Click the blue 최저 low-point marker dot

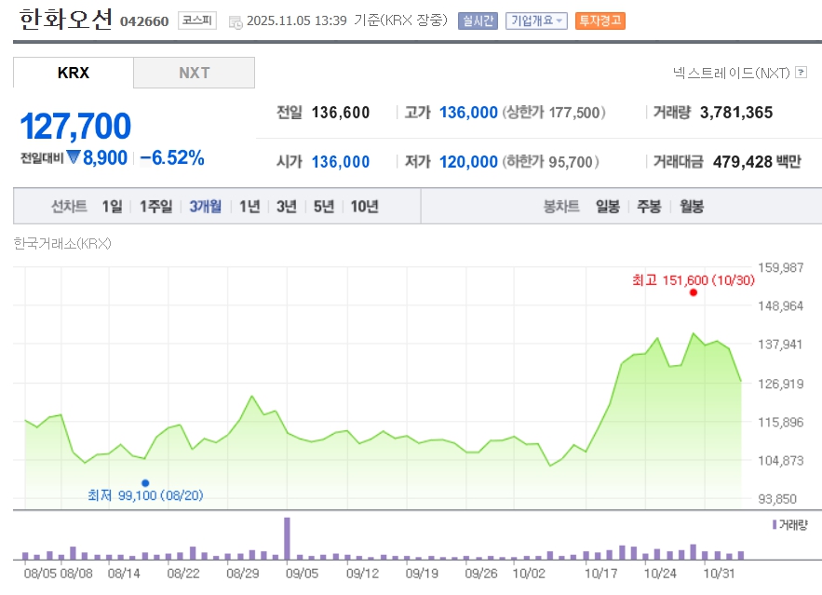[x=145, y=483]
